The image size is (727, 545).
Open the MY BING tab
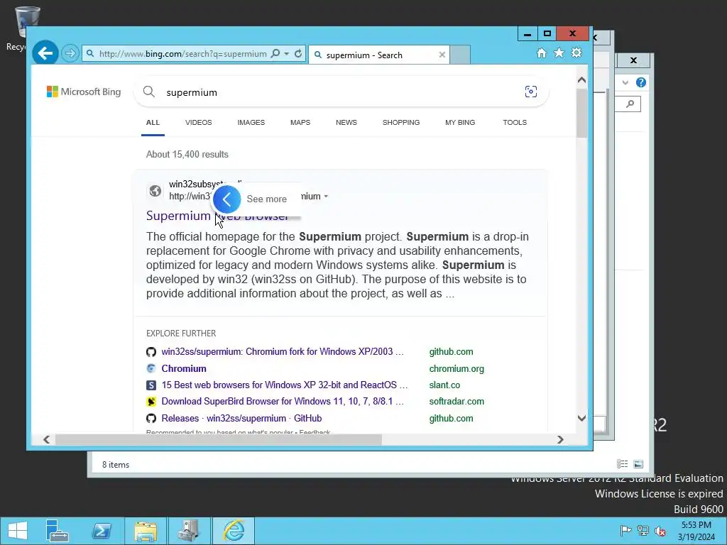460,122
